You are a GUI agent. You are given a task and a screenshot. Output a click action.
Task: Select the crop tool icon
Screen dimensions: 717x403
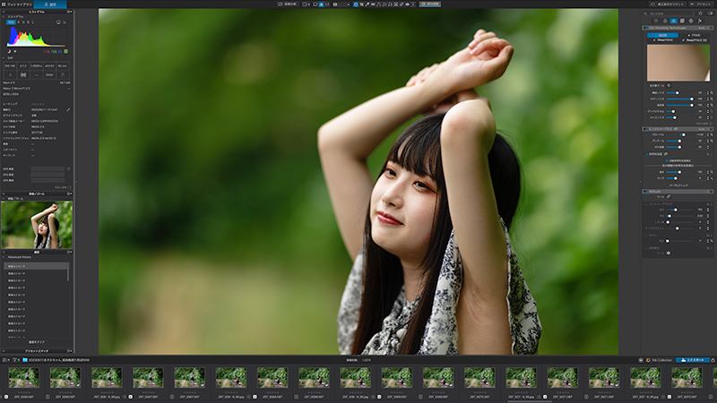click(x=361, y=4)
